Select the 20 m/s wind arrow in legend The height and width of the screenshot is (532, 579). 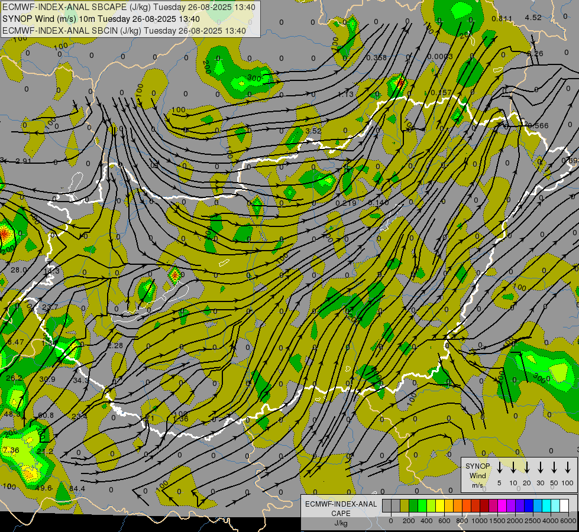[x=527, y=468]
